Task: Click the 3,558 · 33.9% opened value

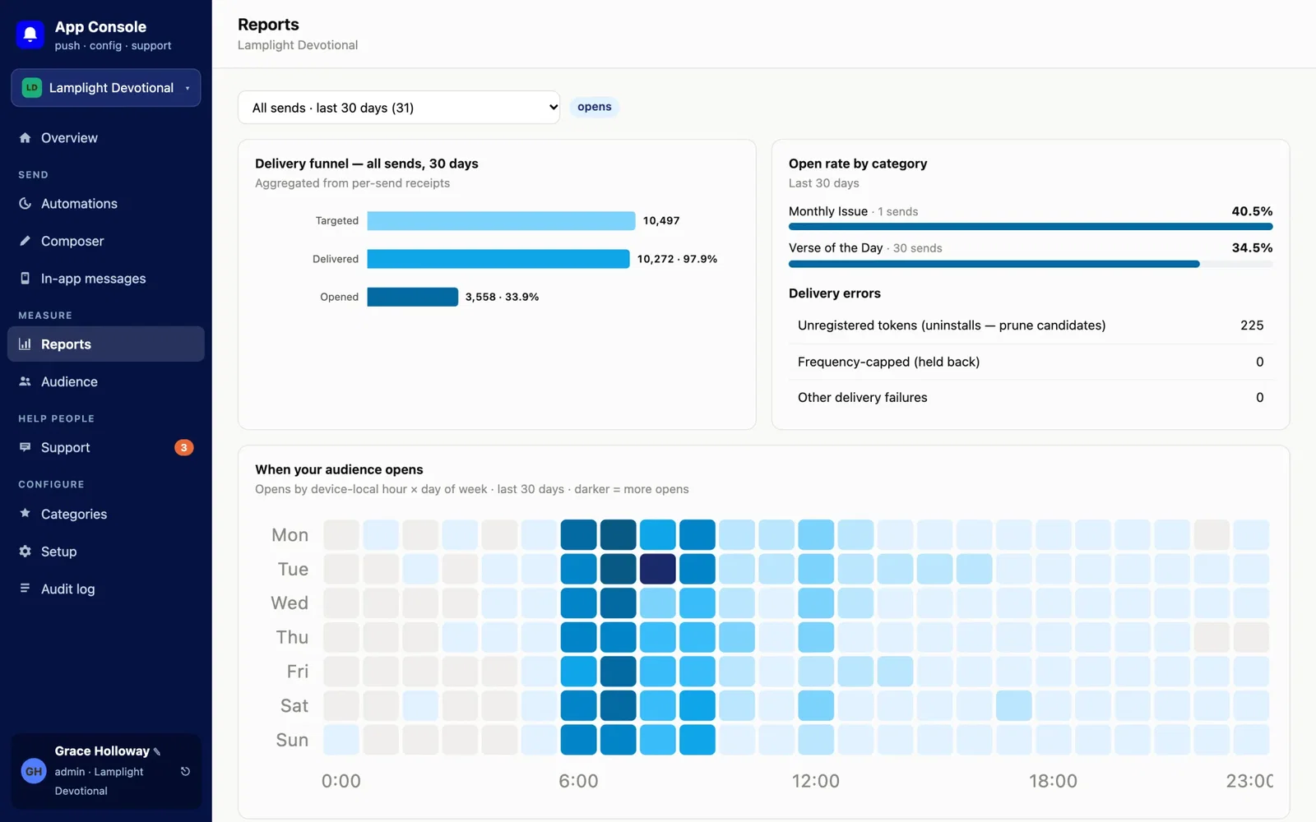Action: click(502, 297)
